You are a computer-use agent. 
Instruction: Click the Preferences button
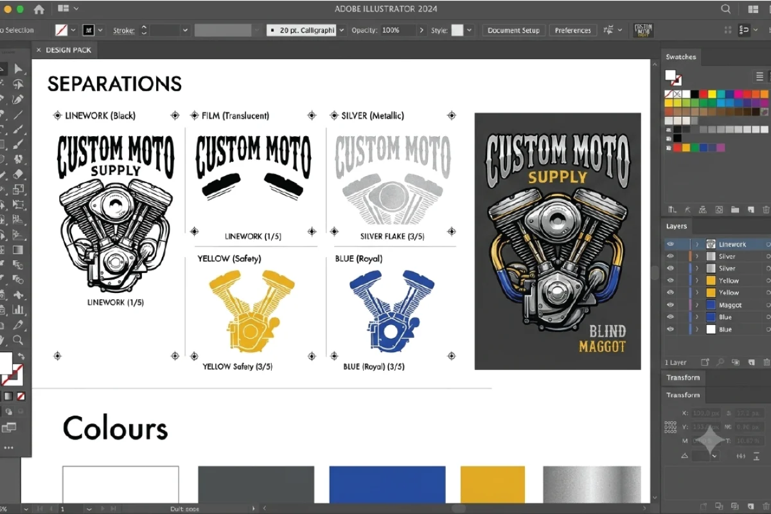[x=573, y=30]
